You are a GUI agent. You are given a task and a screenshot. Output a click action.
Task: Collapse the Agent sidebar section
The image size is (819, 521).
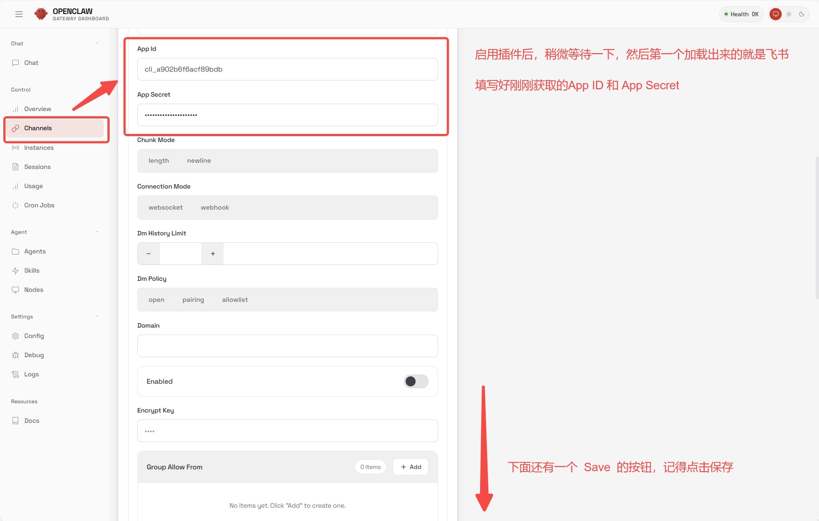[97, 232]
